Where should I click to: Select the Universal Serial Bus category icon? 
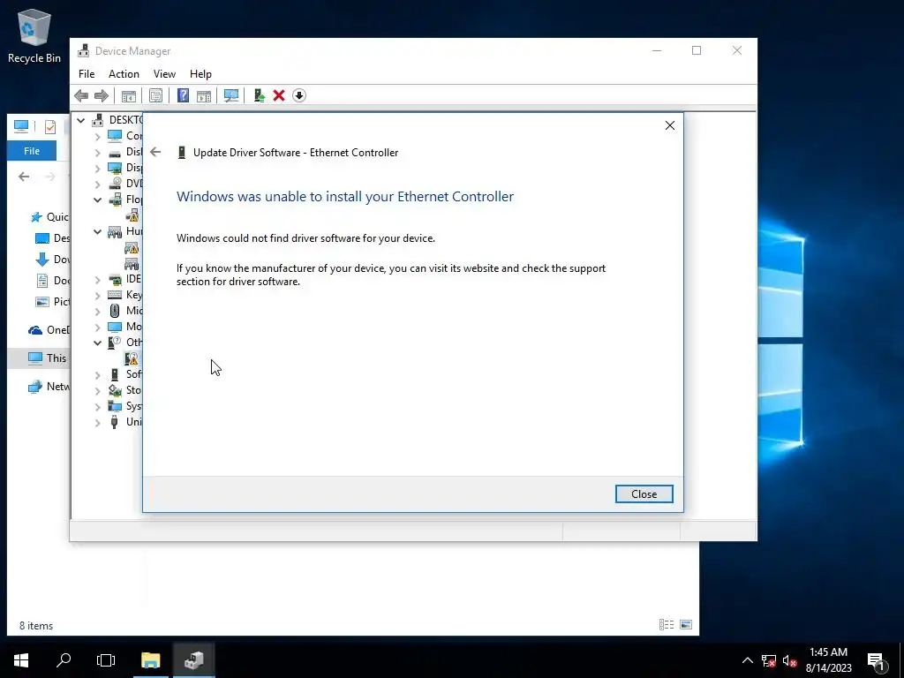tap(115, 422)
